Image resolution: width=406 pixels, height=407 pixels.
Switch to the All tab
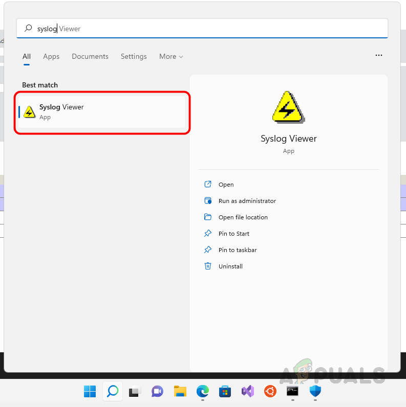pos(27,56)
